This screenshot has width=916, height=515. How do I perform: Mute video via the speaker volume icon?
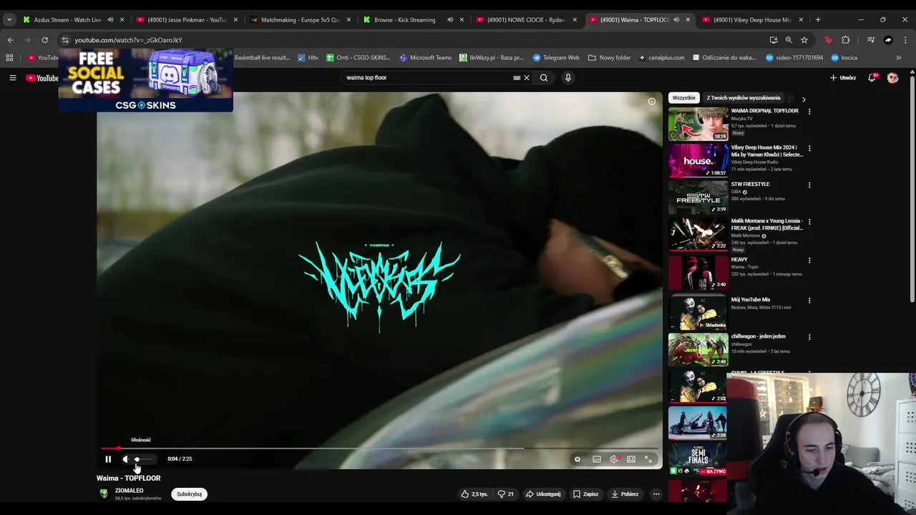tap(125, 459)
